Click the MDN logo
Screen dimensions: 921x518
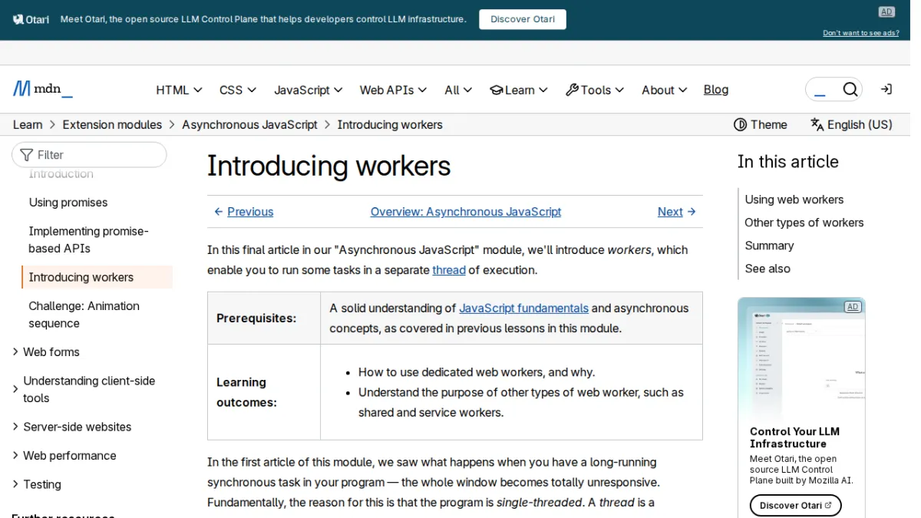pos(43,90)
